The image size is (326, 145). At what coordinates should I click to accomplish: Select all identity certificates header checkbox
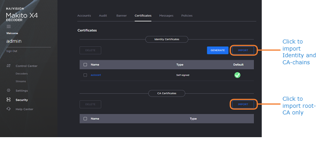[x=85, y=65]
